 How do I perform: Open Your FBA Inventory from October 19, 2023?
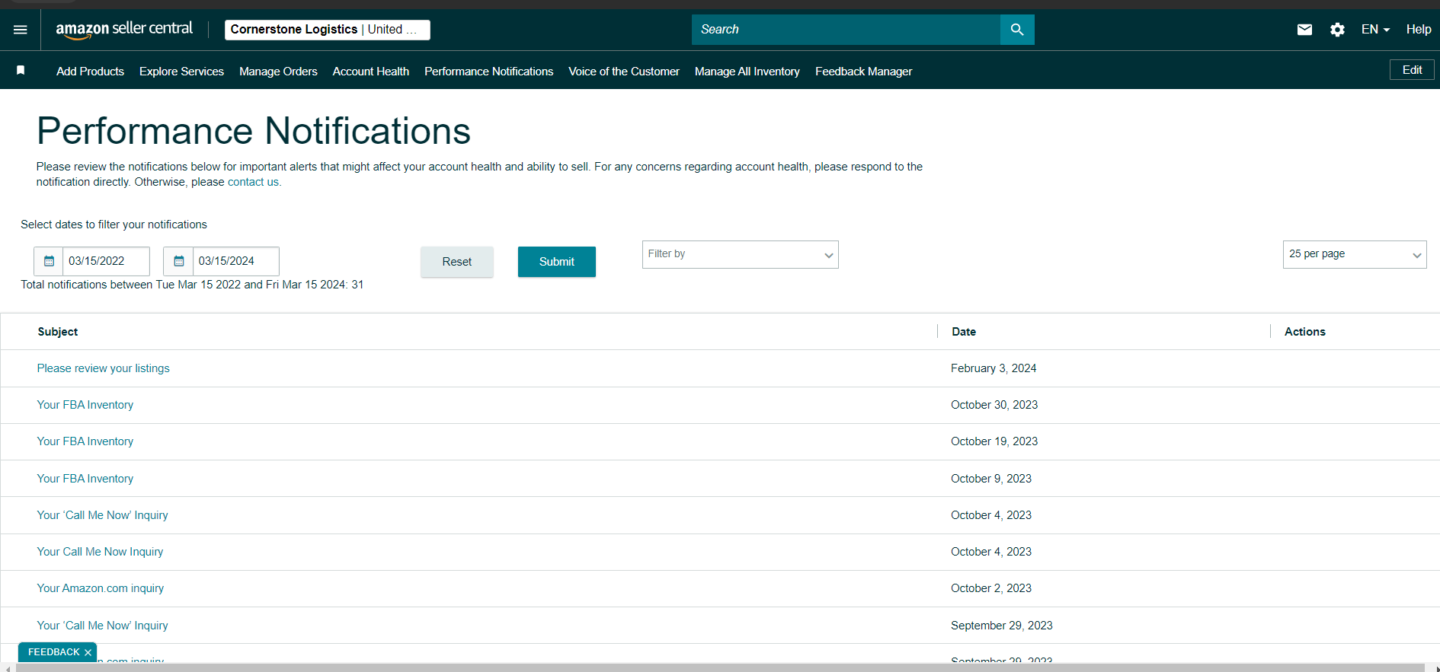(85, 441)
